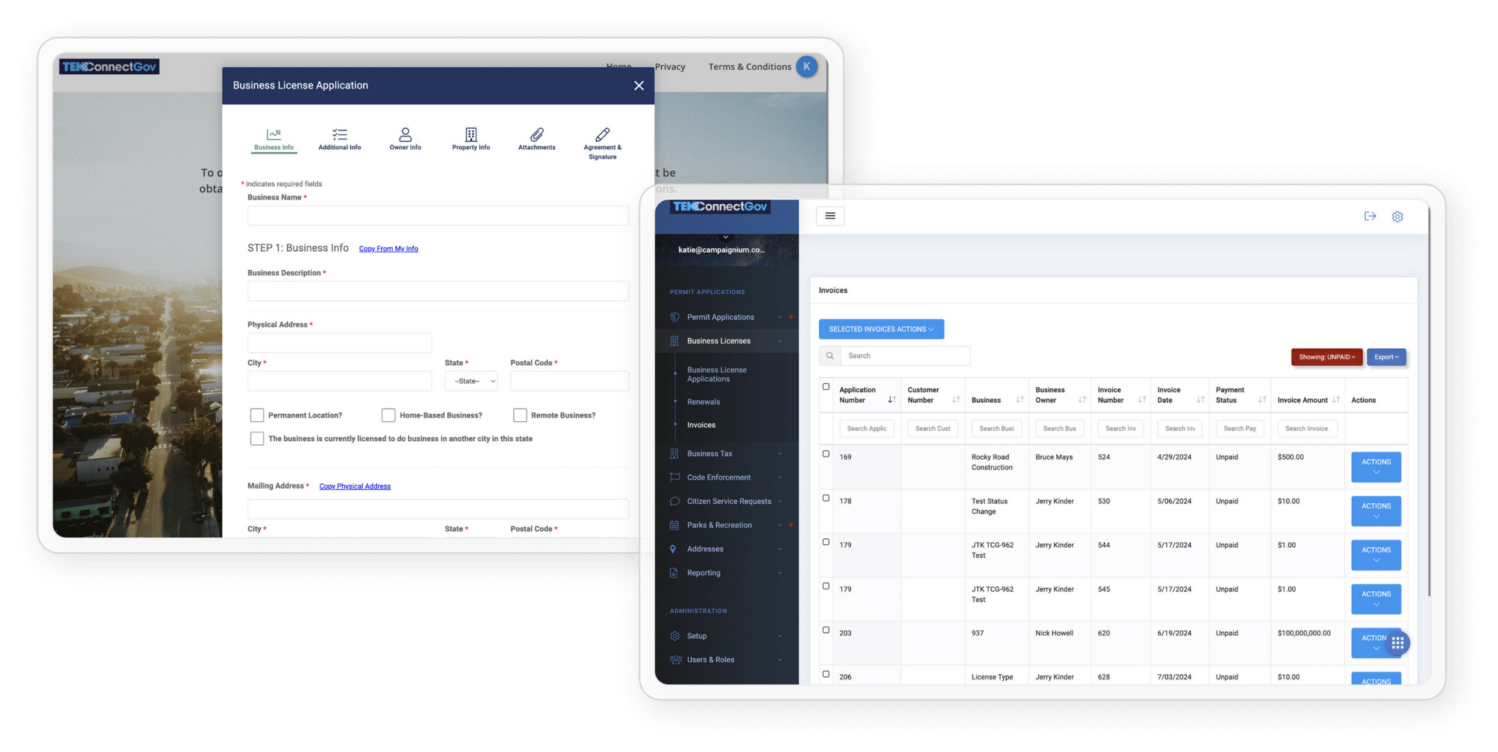Click the Attachments paperclip icon
The width and height of the screenshot is (1498, 752).
[537, 135]
